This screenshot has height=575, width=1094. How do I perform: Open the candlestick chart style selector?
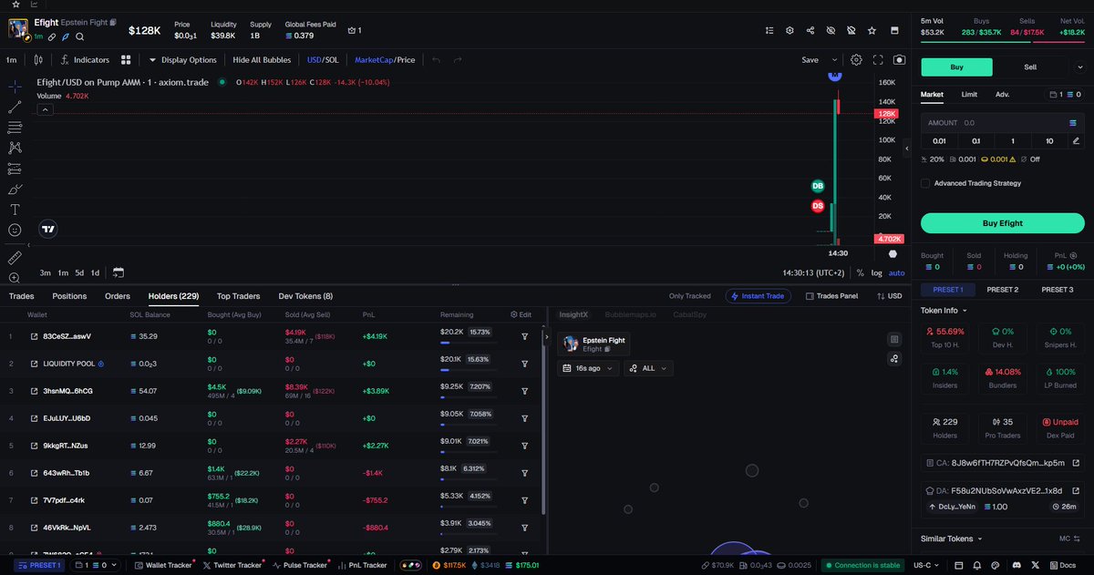(37, 60)
